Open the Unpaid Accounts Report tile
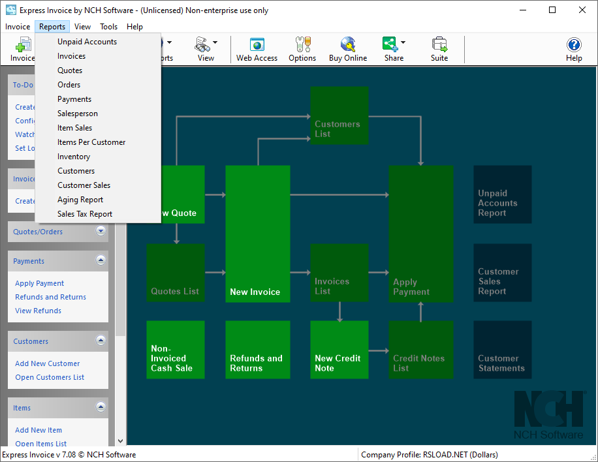 [503, 194]
